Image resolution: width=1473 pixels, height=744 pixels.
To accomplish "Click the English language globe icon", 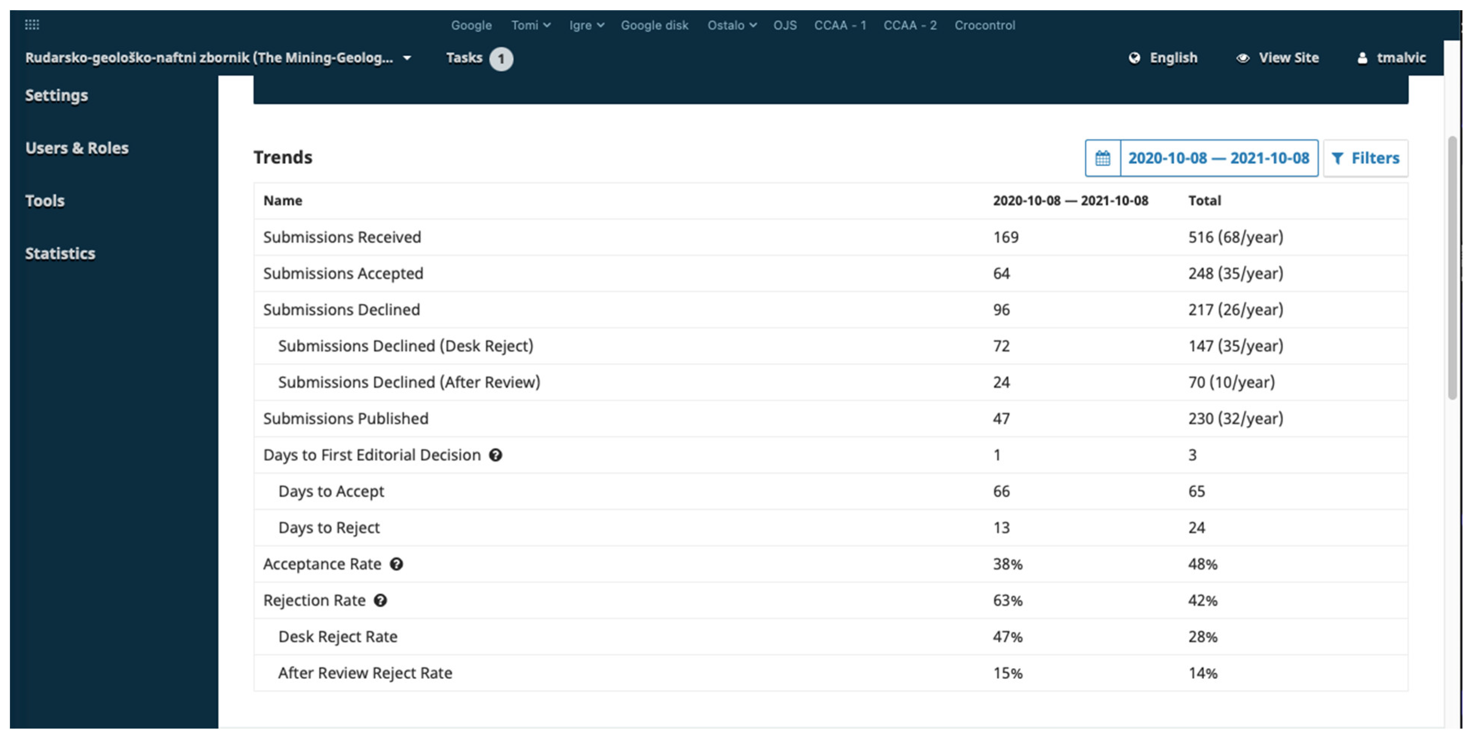I will tap(1135, 58).
